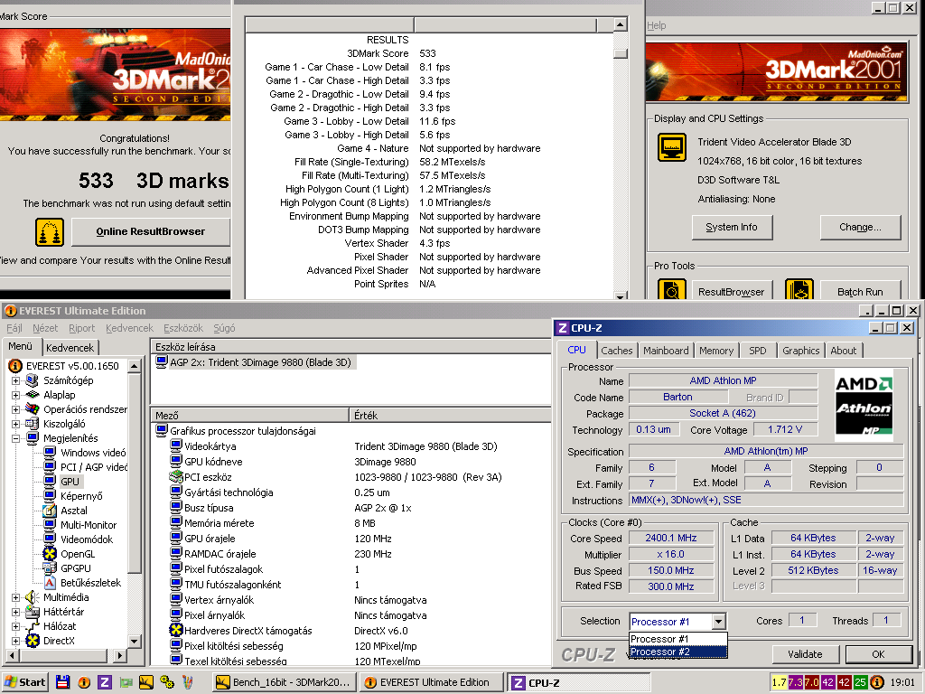Click the Online ResultBrowser button
This screenshot has width=925, height=694.
pyautogui.click(x=151, y=232)
